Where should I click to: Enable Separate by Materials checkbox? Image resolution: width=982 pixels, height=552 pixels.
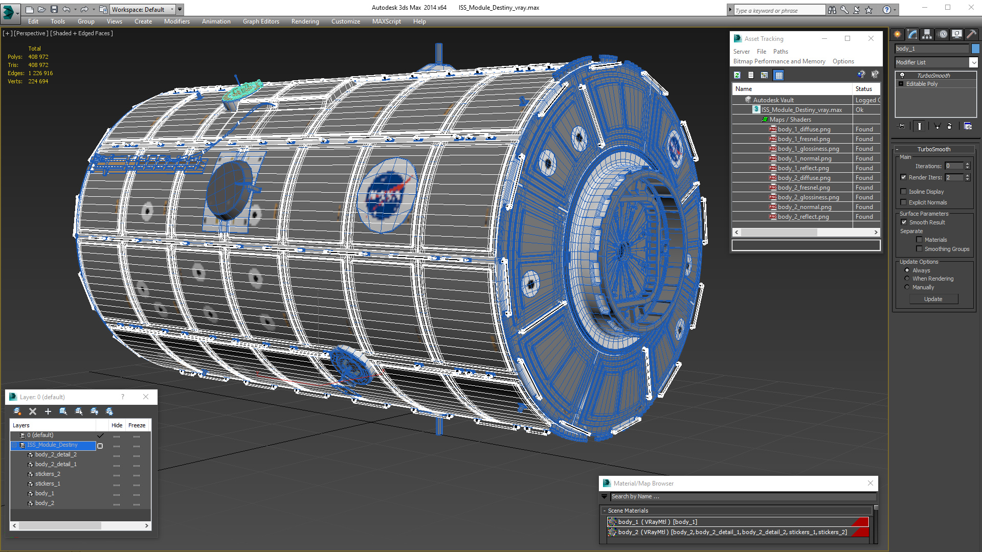tap(919, 240)
